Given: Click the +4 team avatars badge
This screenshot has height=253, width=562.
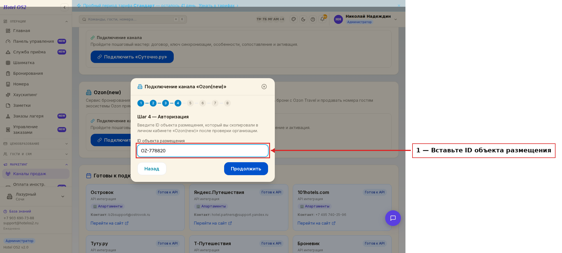Looking at the screenshot, I should (x=282, y=19).
